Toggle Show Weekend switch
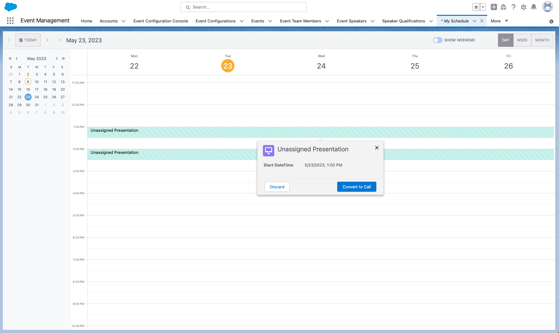The image size is (559, 333). coord(438,40)
